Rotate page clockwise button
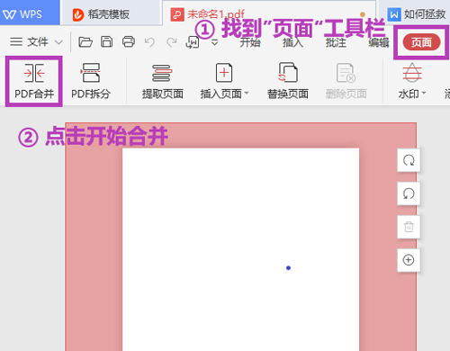450x351 pixels. click(409, 160)
